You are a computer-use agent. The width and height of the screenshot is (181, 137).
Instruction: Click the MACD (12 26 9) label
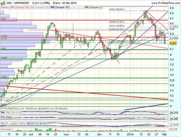pos(36,124)
